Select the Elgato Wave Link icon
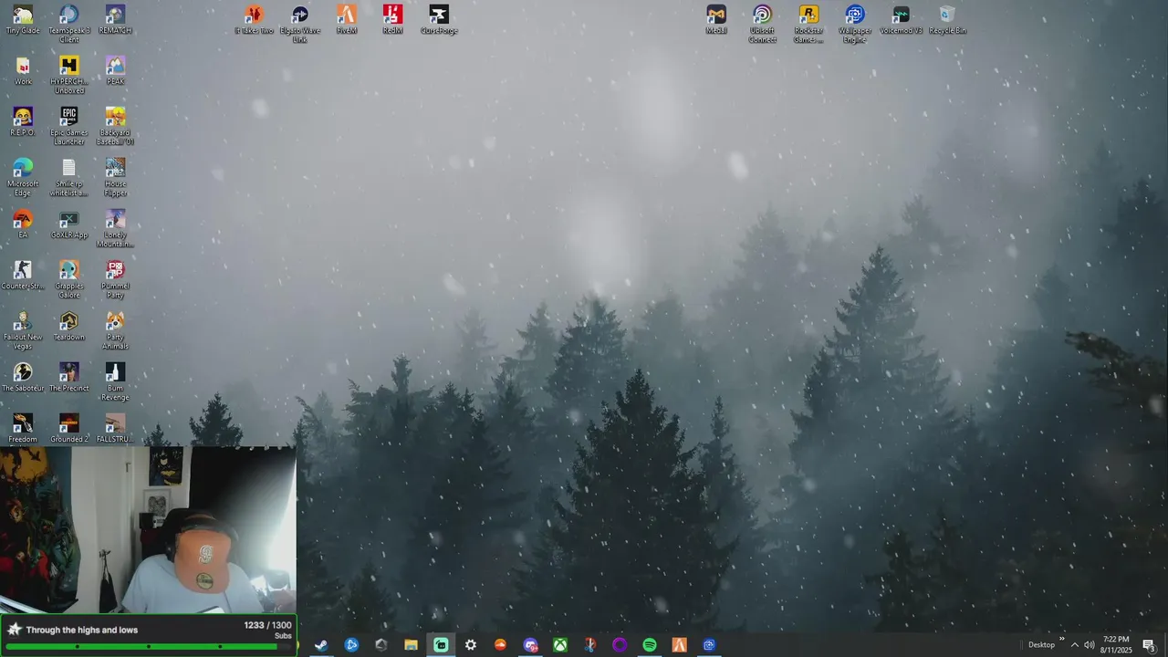Screen dimensions: 1168x657 [x=300, y=24]
